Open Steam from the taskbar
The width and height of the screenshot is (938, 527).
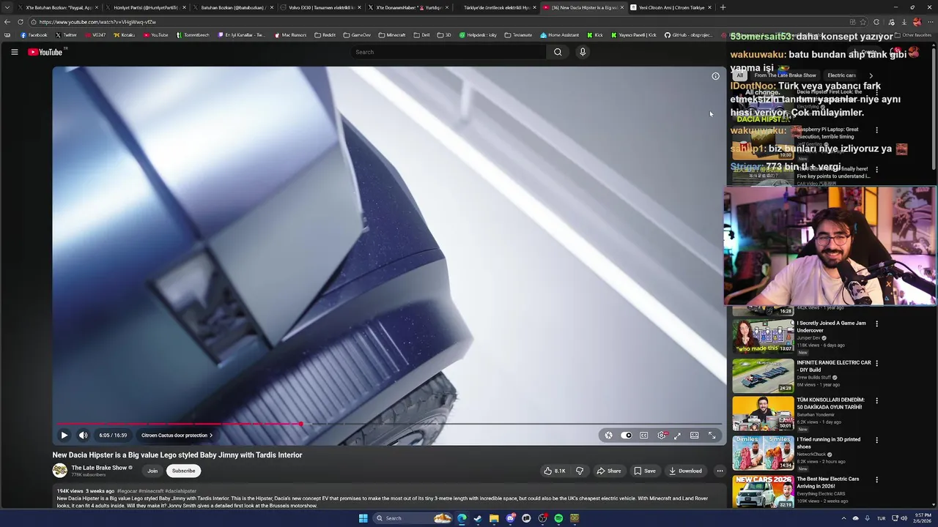click(478, 518)
